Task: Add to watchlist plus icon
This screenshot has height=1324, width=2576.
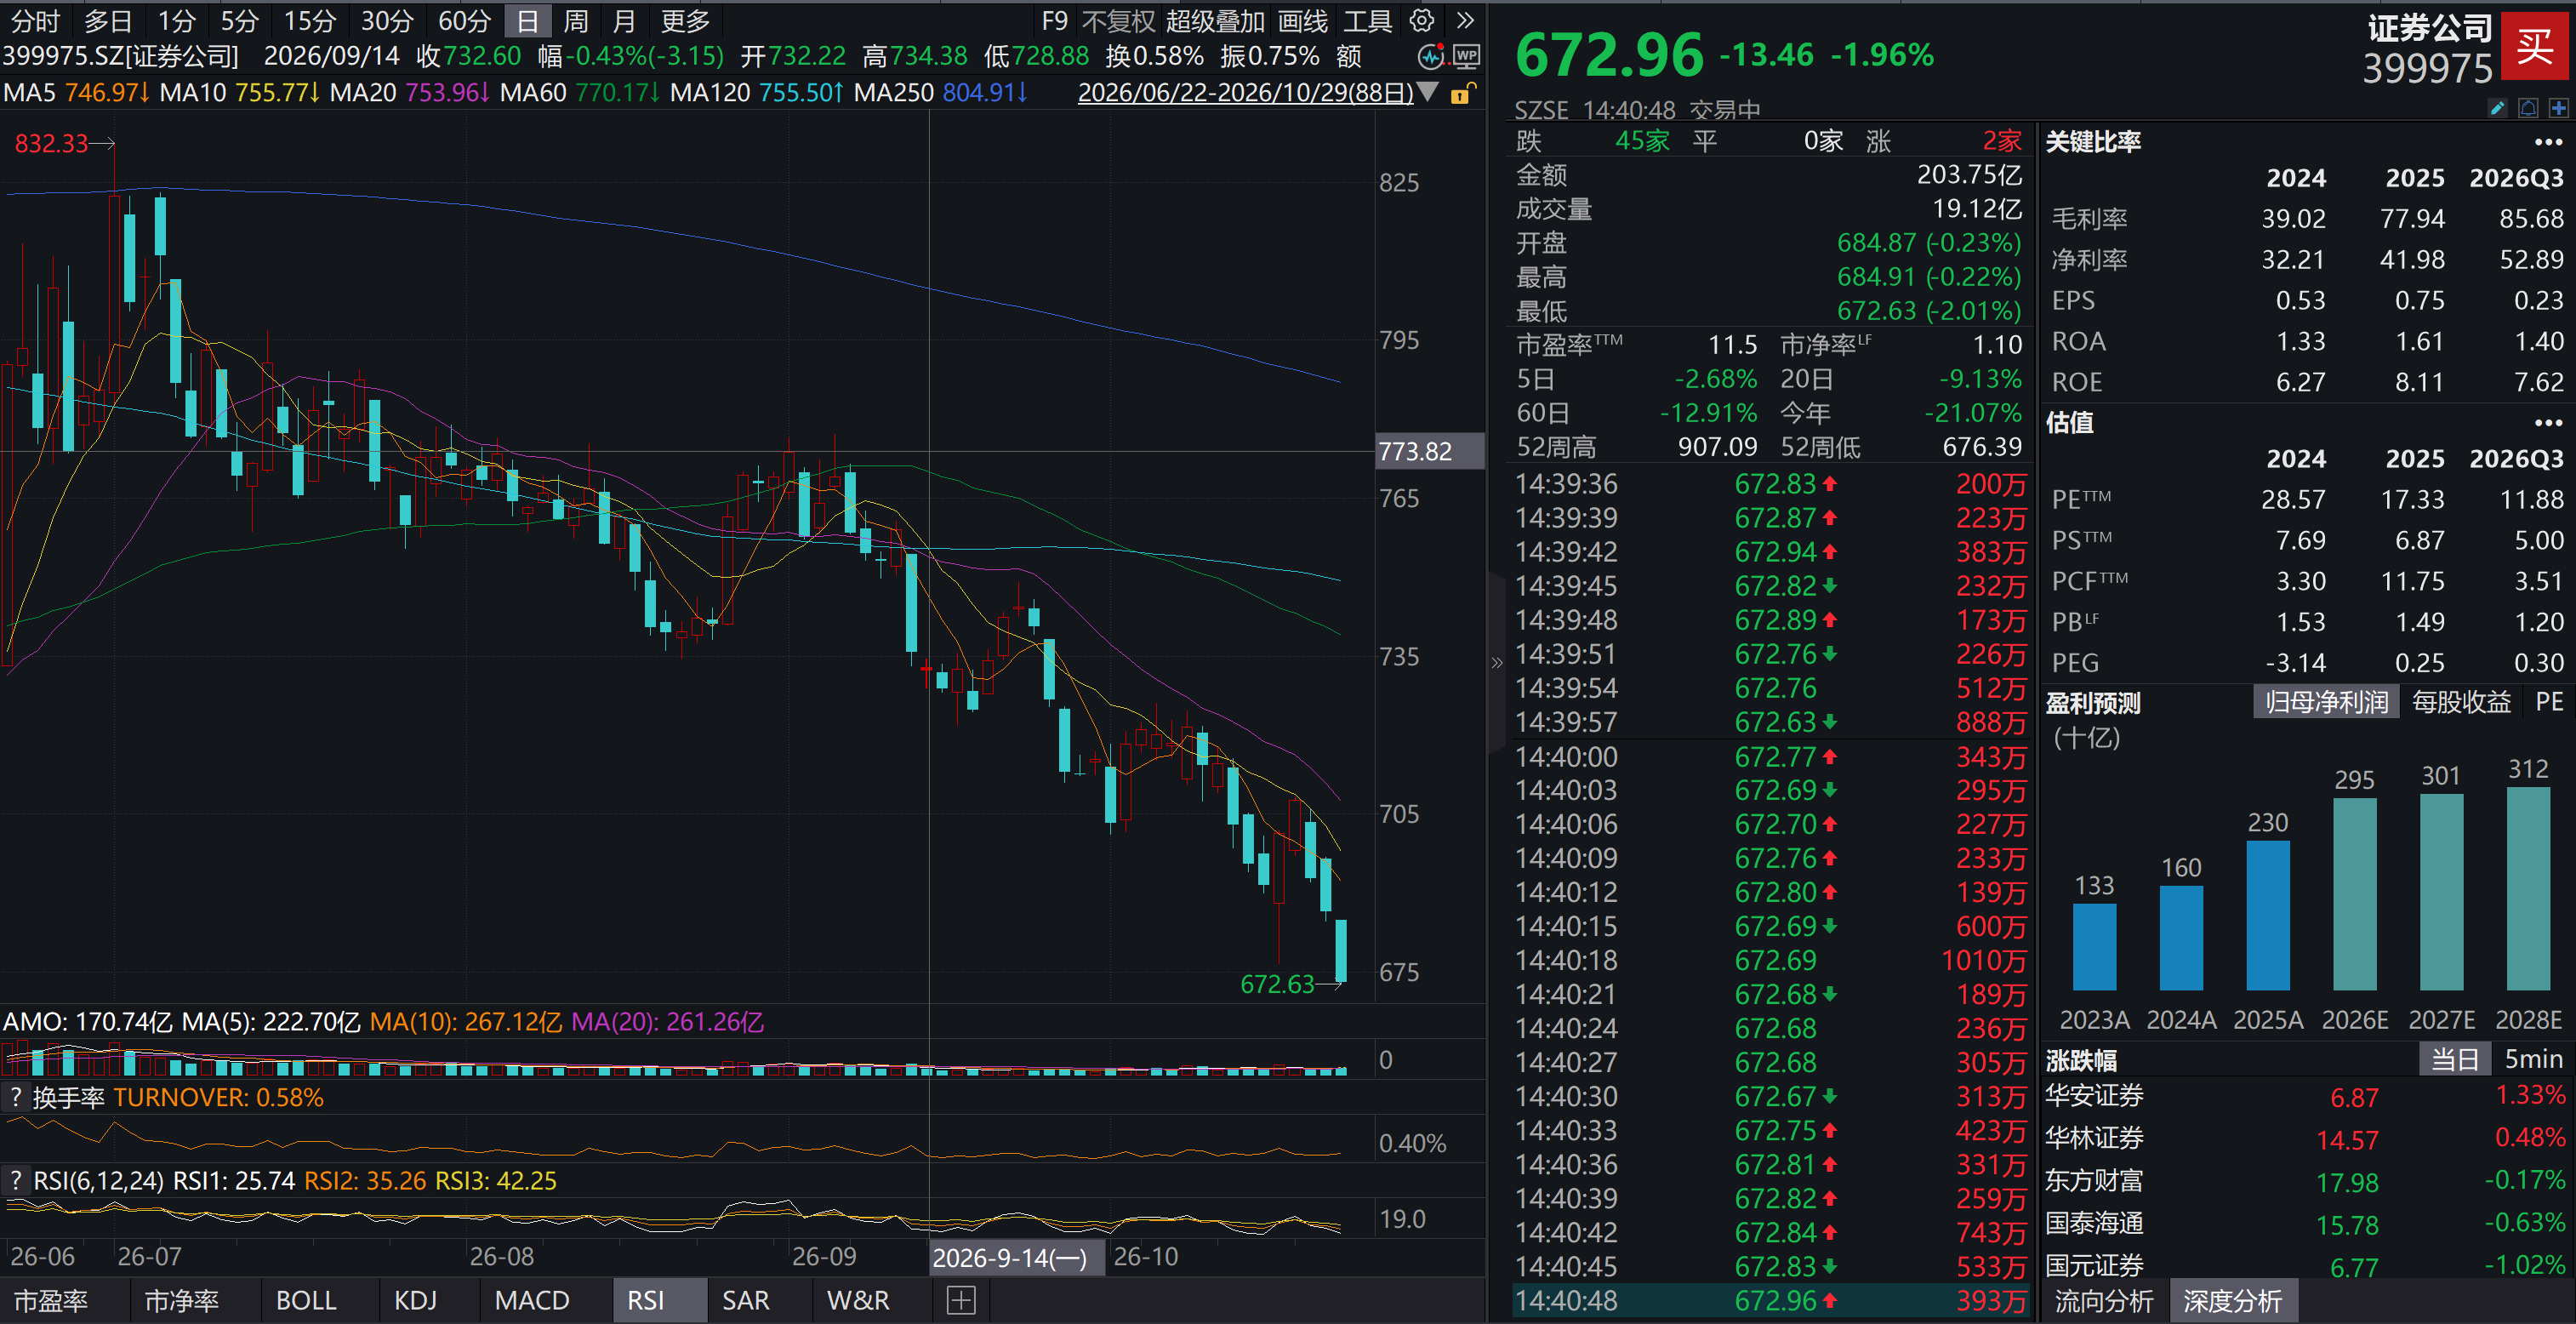Action: tap(2558, 108)
